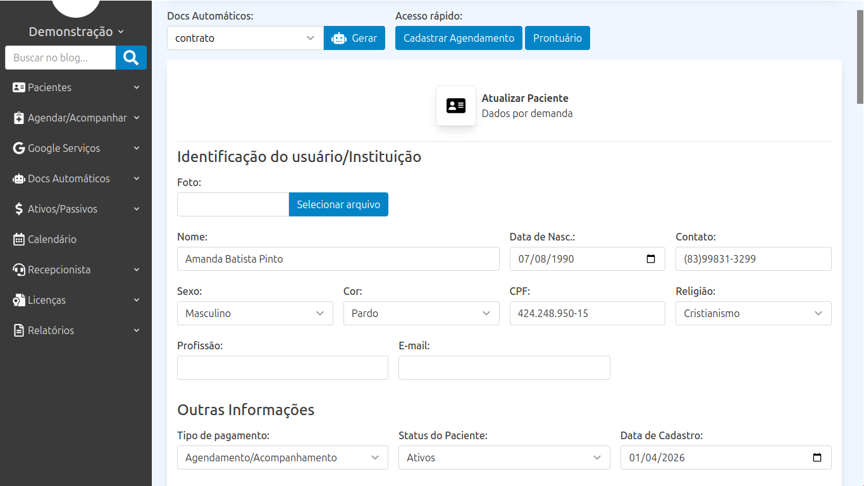Open the Calendário menu item

[52, 239]
